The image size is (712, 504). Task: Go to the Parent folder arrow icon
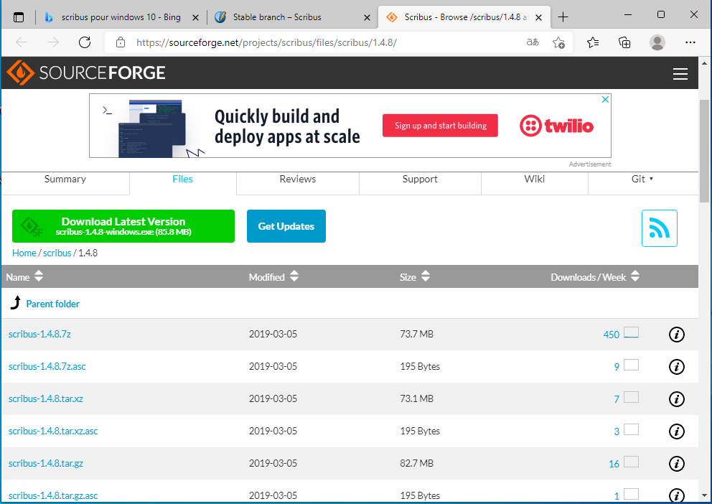coord(16,303)
